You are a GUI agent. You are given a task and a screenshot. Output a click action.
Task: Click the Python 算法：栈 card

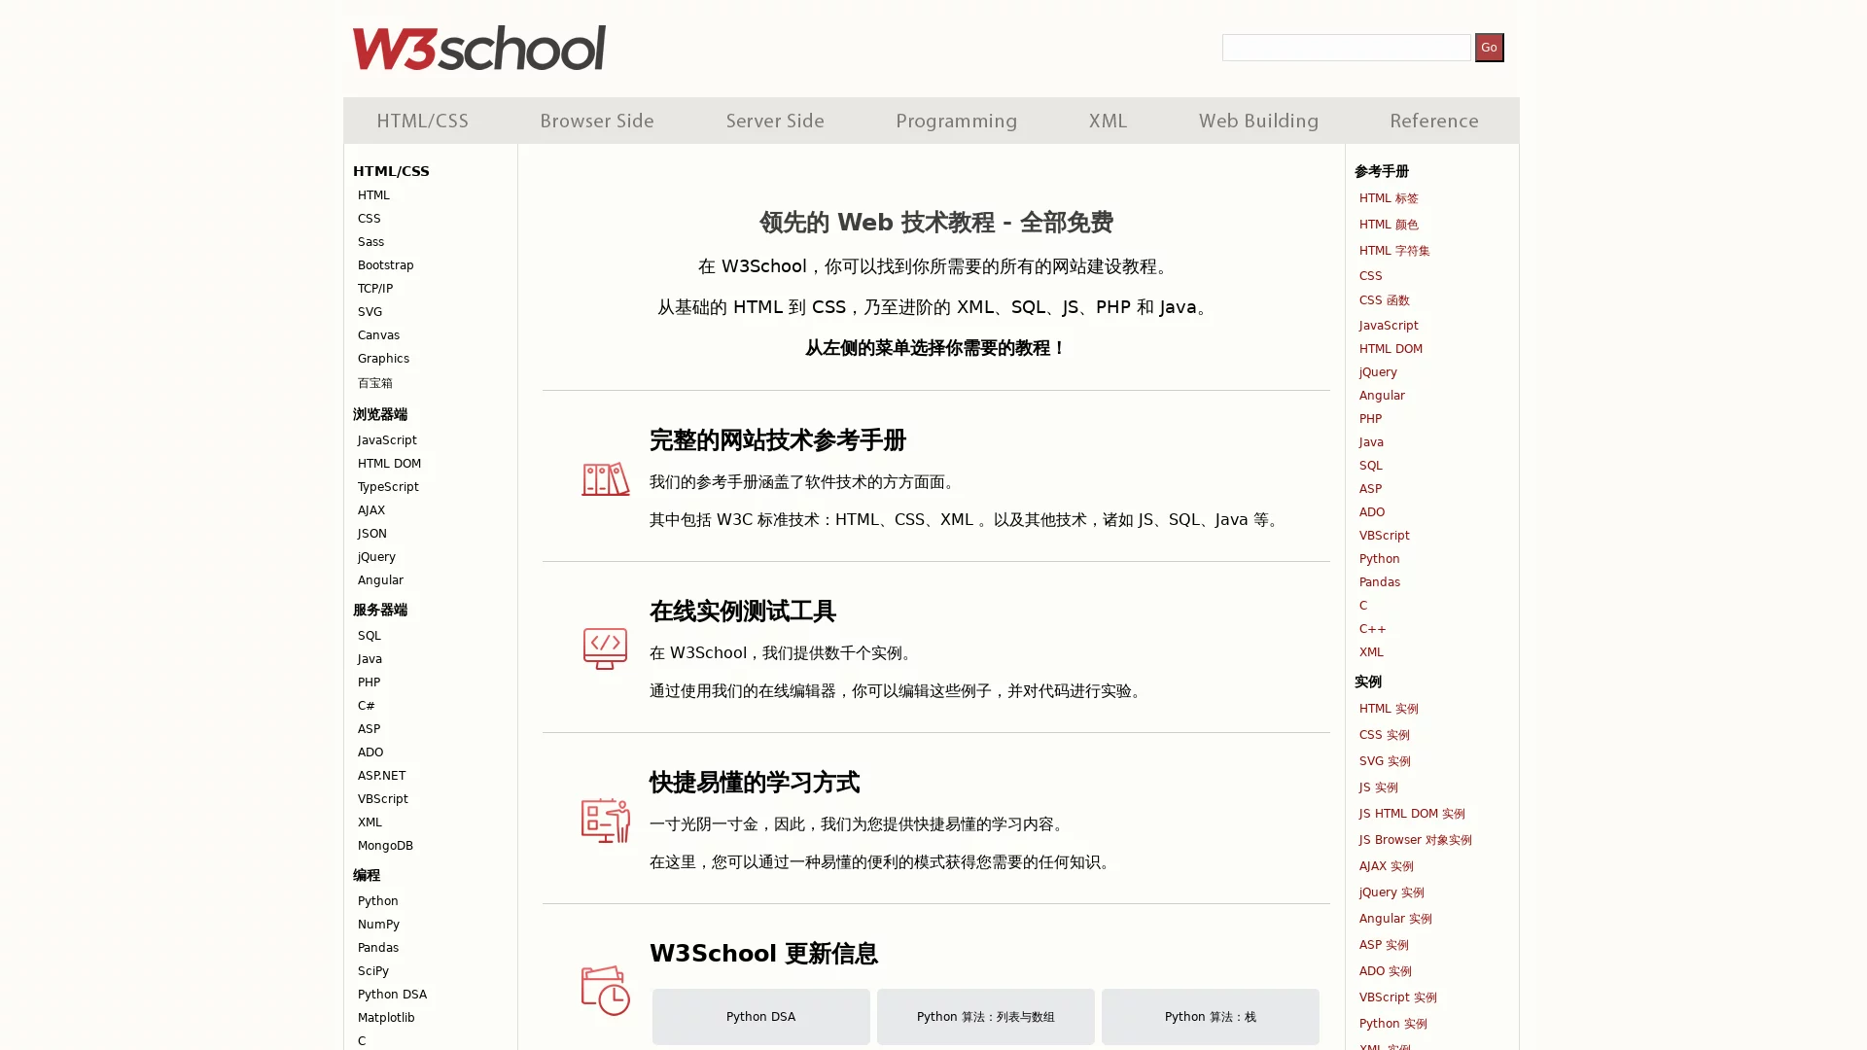(1210, 1016)
